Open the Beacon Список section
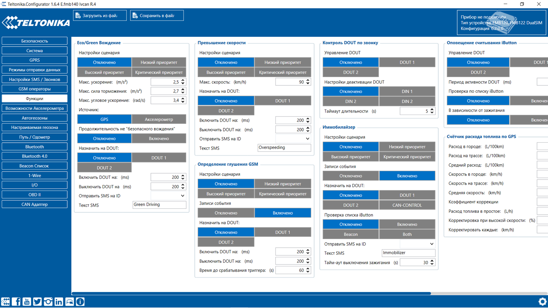The height and width of the screenshot is (308, 548). point(34,166)
